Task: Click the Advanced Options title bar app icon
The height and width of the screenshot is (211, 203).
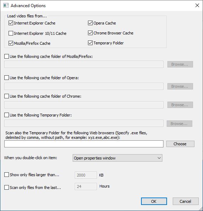Action: point(6,6)
